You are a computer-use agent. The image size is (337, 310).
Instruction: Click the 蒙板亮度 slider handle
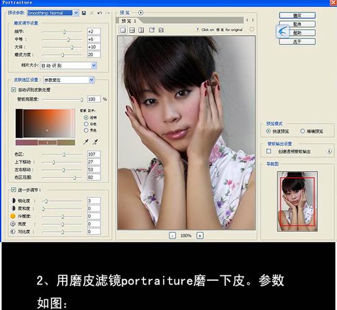coord(82,100)
